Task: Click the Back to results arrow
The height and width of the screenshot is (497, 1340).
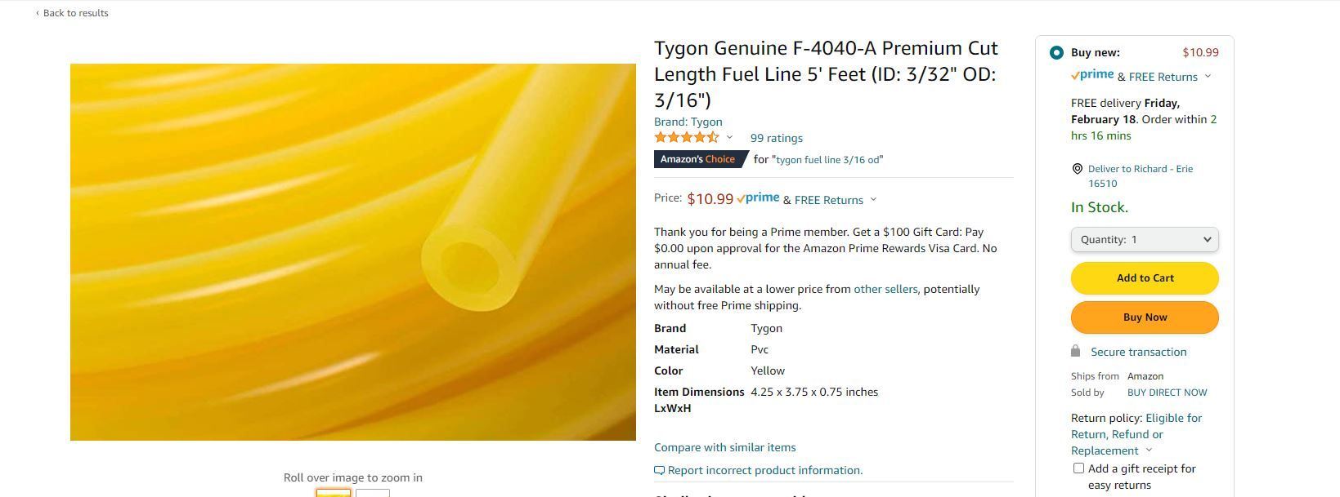Action: 38,13
